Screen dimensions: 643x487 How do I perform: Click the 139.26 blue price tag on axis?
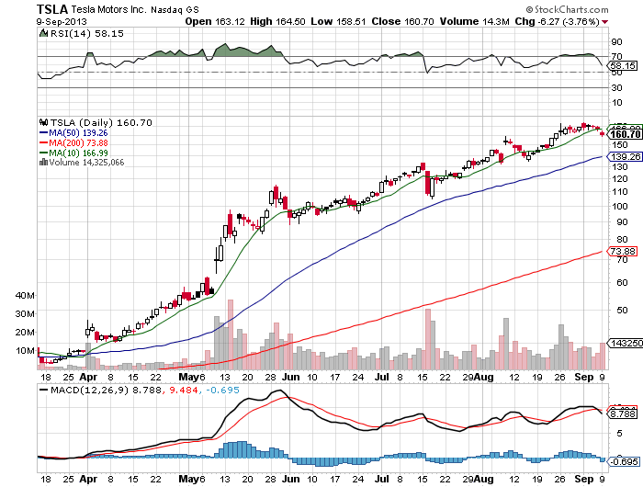[625, 157]
